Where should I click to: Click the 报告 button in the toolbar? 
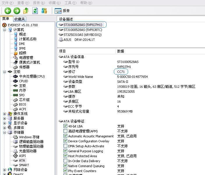pyautogui.click(x=63, y=11)
